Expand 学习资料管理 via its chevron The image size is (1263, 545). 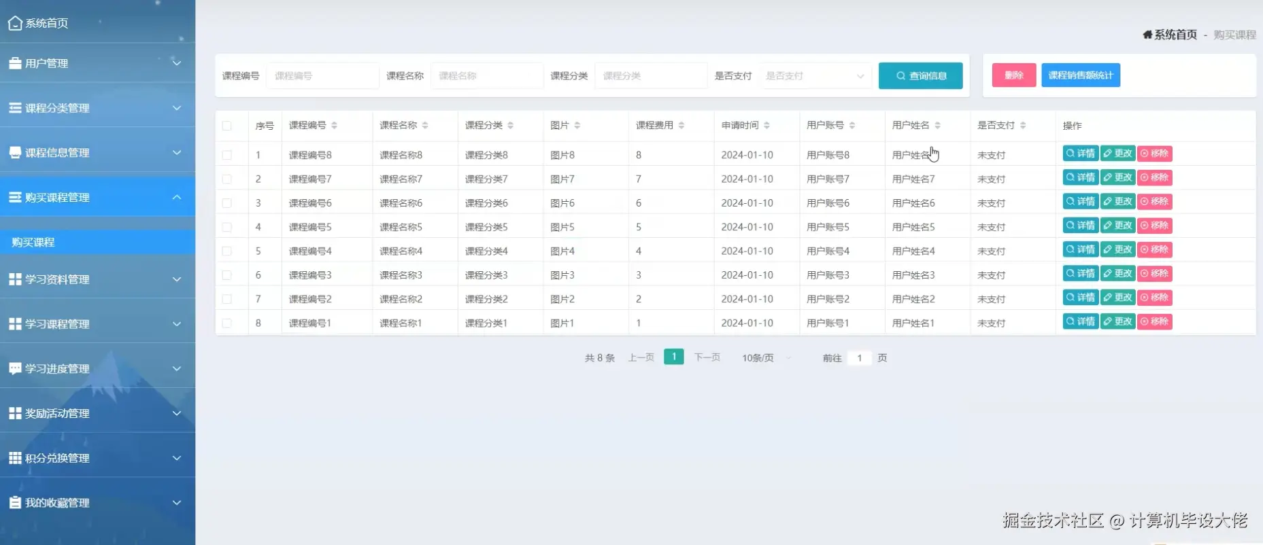click(x=177, y=279)
